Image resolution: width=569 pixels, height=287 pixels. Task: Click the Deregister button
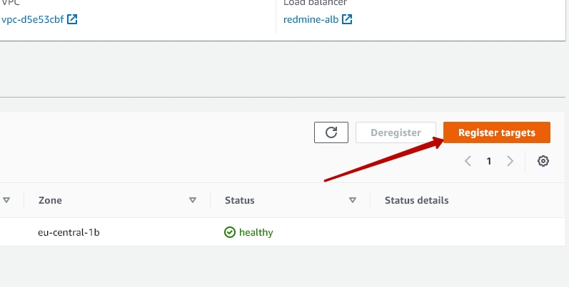[x=395, y=132]
